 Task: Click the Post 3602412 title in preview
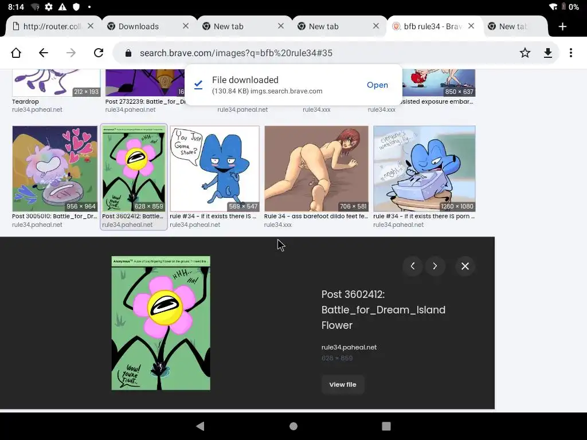pos(383,310)
